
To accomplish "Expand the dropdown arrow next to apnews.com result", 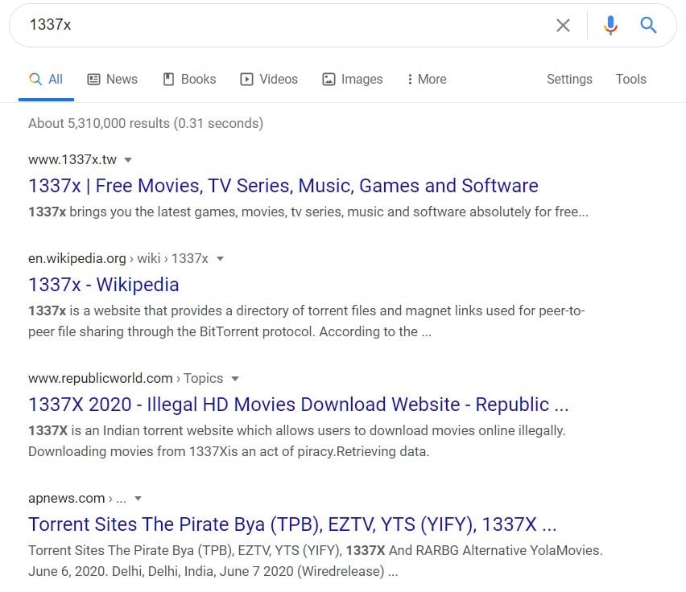I will (138, 499).
